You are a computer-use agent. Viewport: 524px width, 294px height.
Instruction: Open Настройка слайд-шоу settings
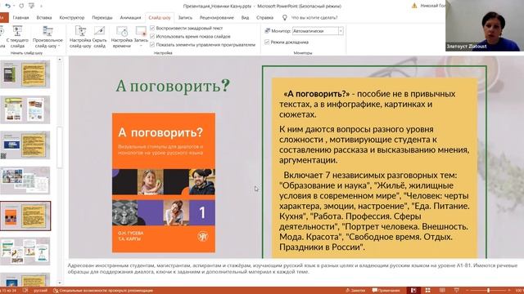click(80, 37)
